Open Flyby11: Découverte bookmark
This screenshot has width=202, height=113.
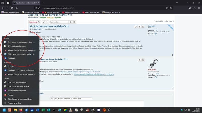pos(71,12)
